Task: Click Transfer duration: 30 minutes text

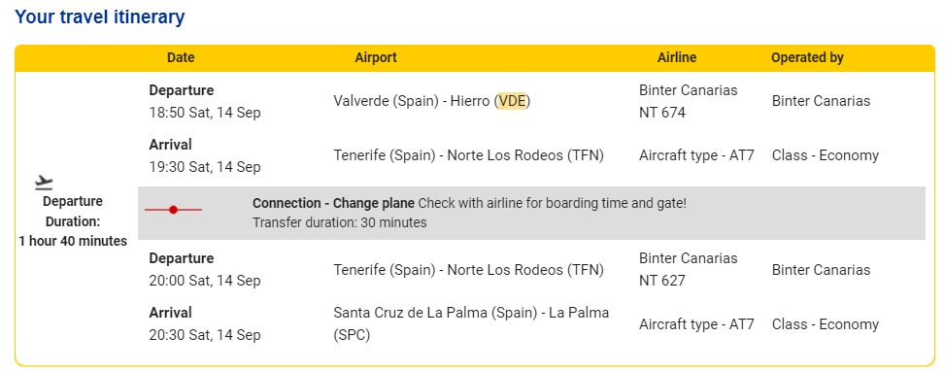Action: pos(339,222)
